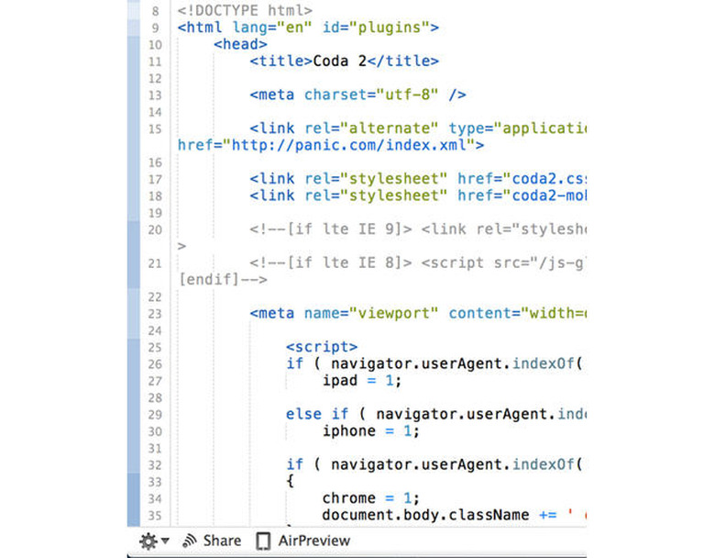Click the else if keyword

click(317, 414)
